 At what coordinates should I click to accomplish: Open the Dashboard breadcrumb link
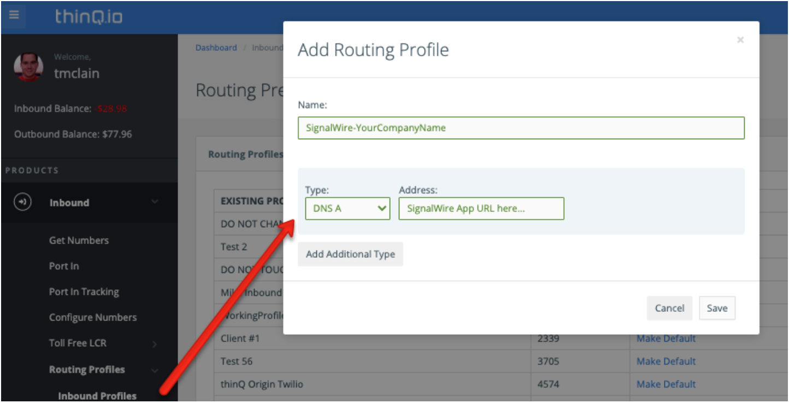click(x=216, y=48)
